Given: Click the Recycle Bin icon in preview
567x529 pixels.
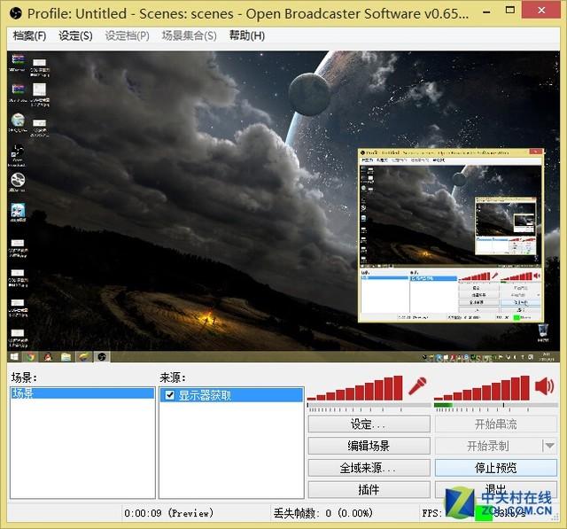Looking at the screenshot, I should (543, 332).
